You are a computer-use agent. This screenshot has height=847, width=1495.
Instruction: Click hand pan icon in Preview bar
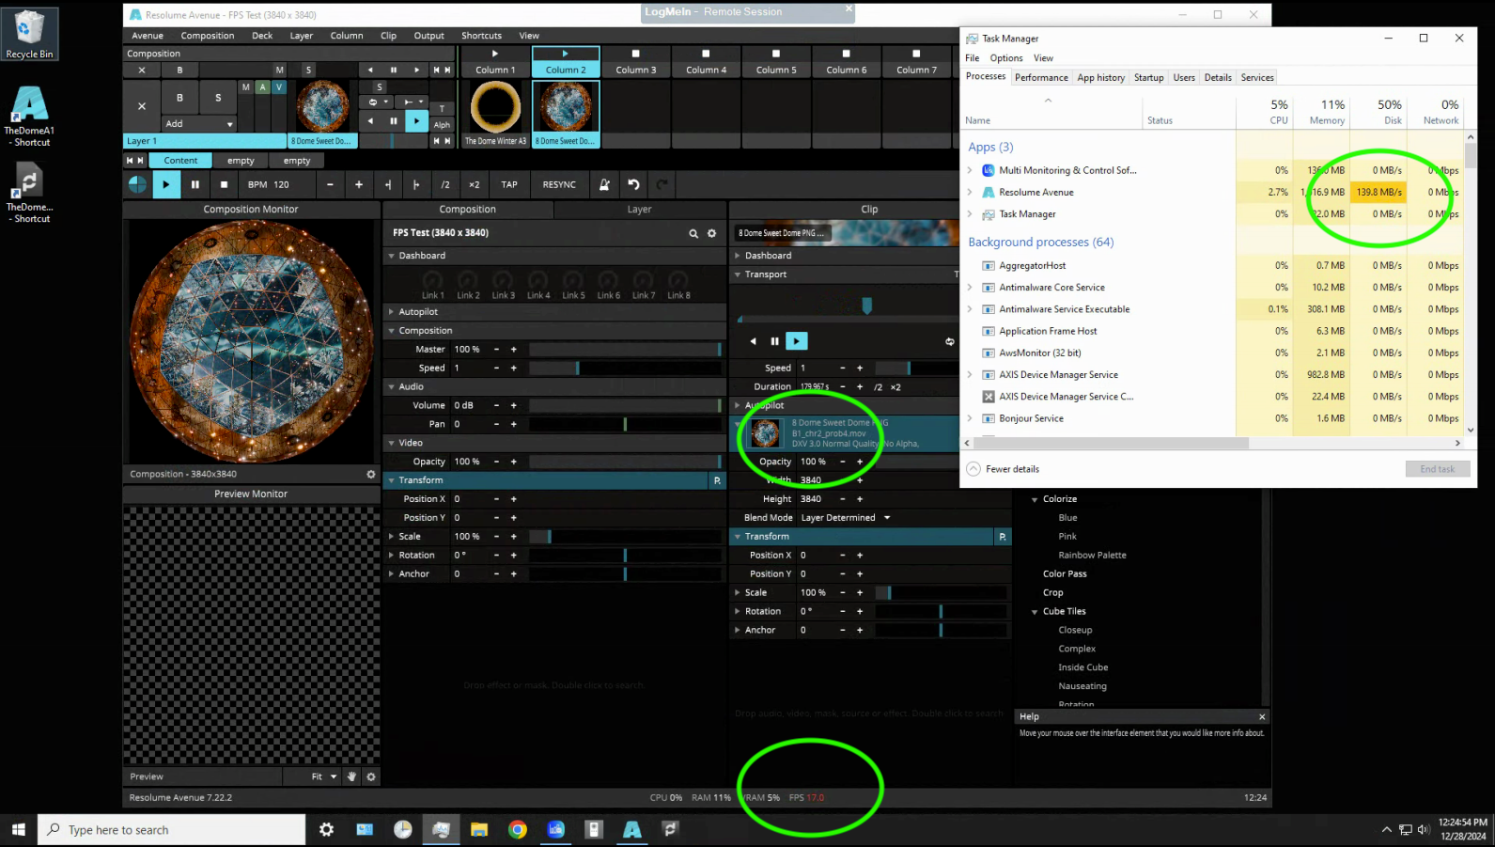coord(352,776)
